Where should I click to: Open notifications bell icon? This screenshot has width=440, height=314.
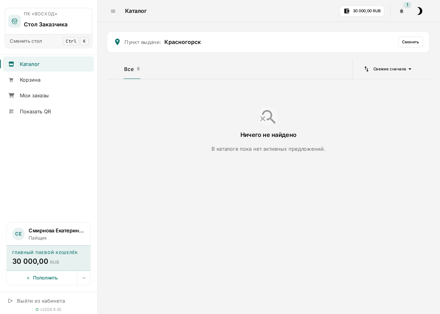point(401,11)
